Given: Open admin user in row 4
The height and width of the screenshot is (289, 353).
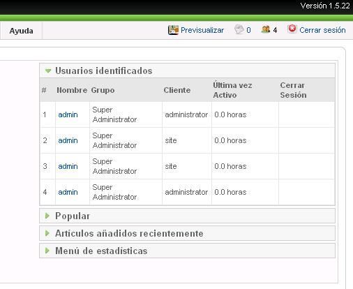Looking at the screenshot, I should (x=68, y=192).
